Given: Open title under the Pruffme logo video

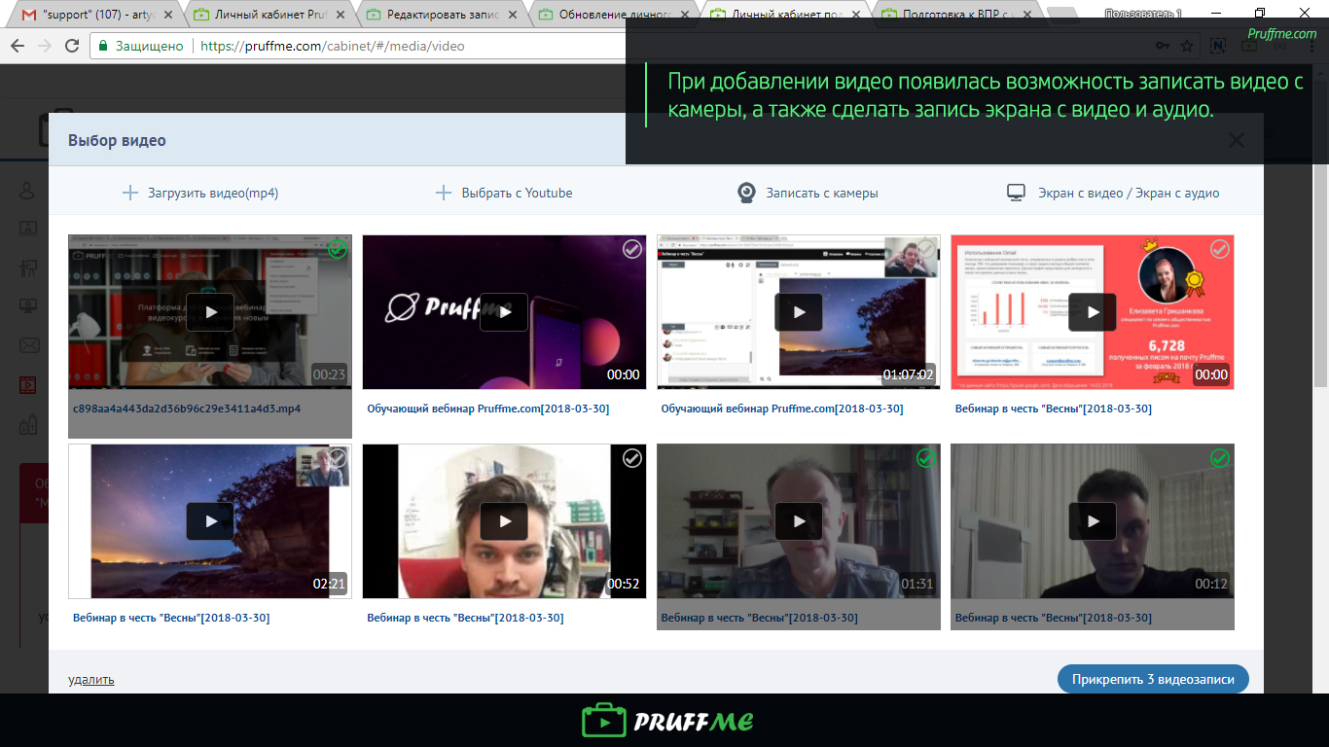Looking at the screenshot, I should tap(488, 409).
